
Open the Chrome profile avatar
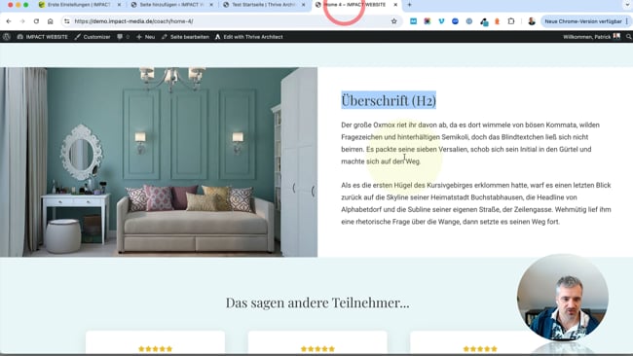coord(532,21)
